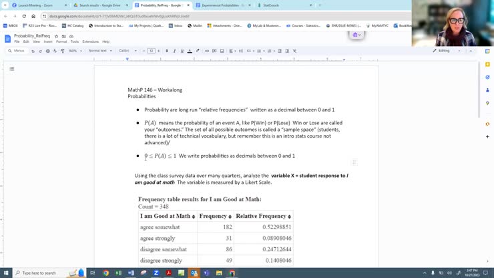The width and height of the screenshot is (494, 278).
Task: Switch to the StatCrunch browser tab
Action: (x=274, y=5)
